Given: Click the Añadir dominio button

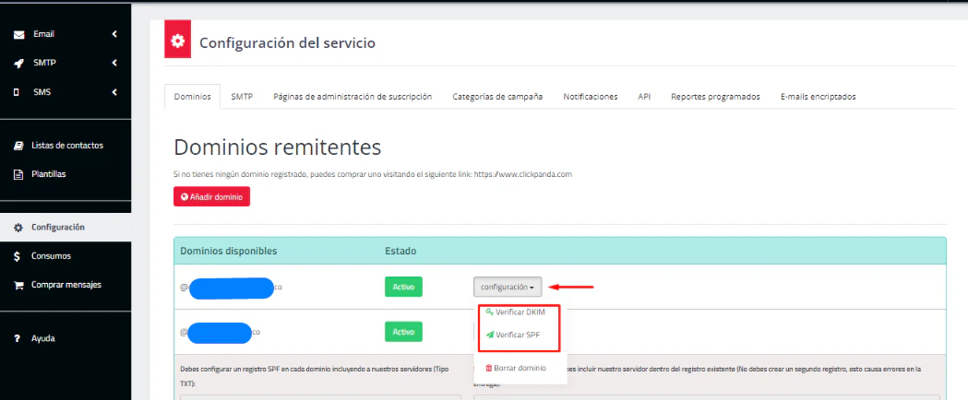Looking at the screenshot, I should pyautogui.click(x=211, y=196).
